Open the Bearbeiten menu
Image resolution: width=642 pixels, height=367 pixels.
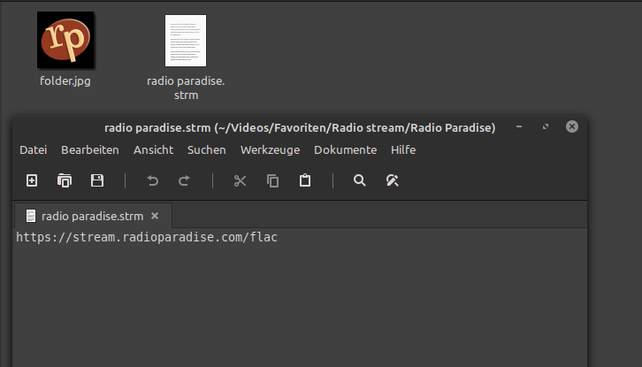[x=90, y=150]
